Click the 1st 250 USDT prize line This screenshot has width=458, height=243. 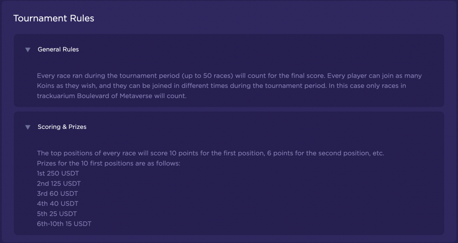(58, 173)
